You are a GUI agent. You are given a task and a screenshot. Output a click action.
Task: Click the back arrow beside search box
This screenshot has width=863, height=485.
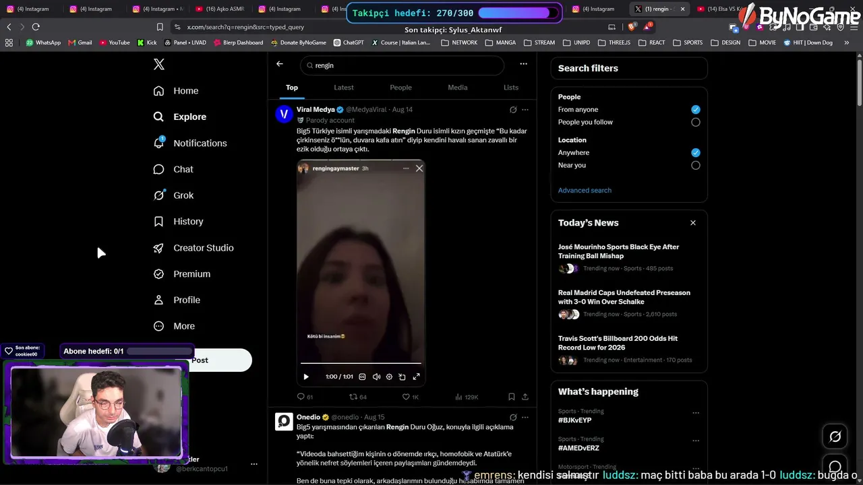pyautogui.click(x=280, y=64)
